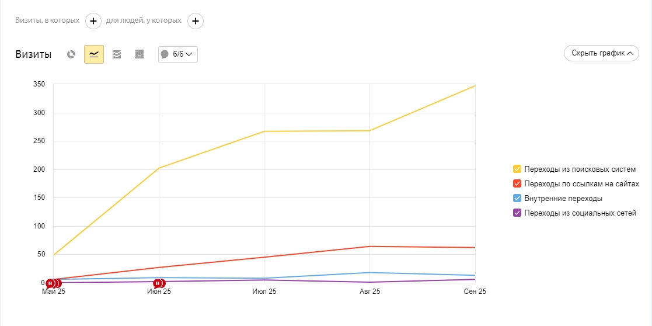Click the yellow line's Сен 25 endpoint
Screen dimensions: 652x326
pyautogui.click(x=475, y=86)
